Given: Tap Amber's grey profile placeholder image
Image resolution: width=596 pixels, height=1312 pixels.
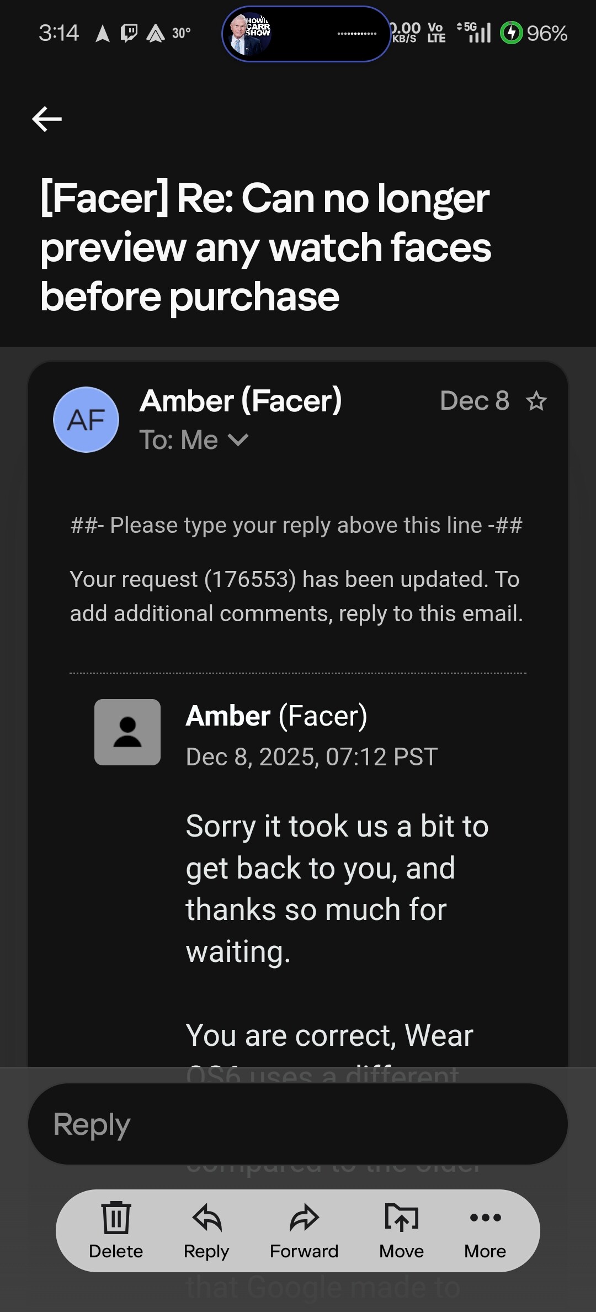Looking at the screenshot, I should pos(127,732).
